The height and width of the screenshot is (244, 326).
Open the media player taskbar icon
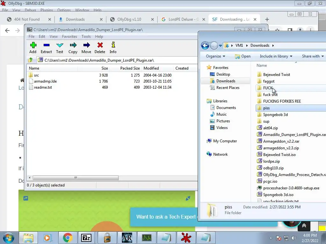pos(48,238)
